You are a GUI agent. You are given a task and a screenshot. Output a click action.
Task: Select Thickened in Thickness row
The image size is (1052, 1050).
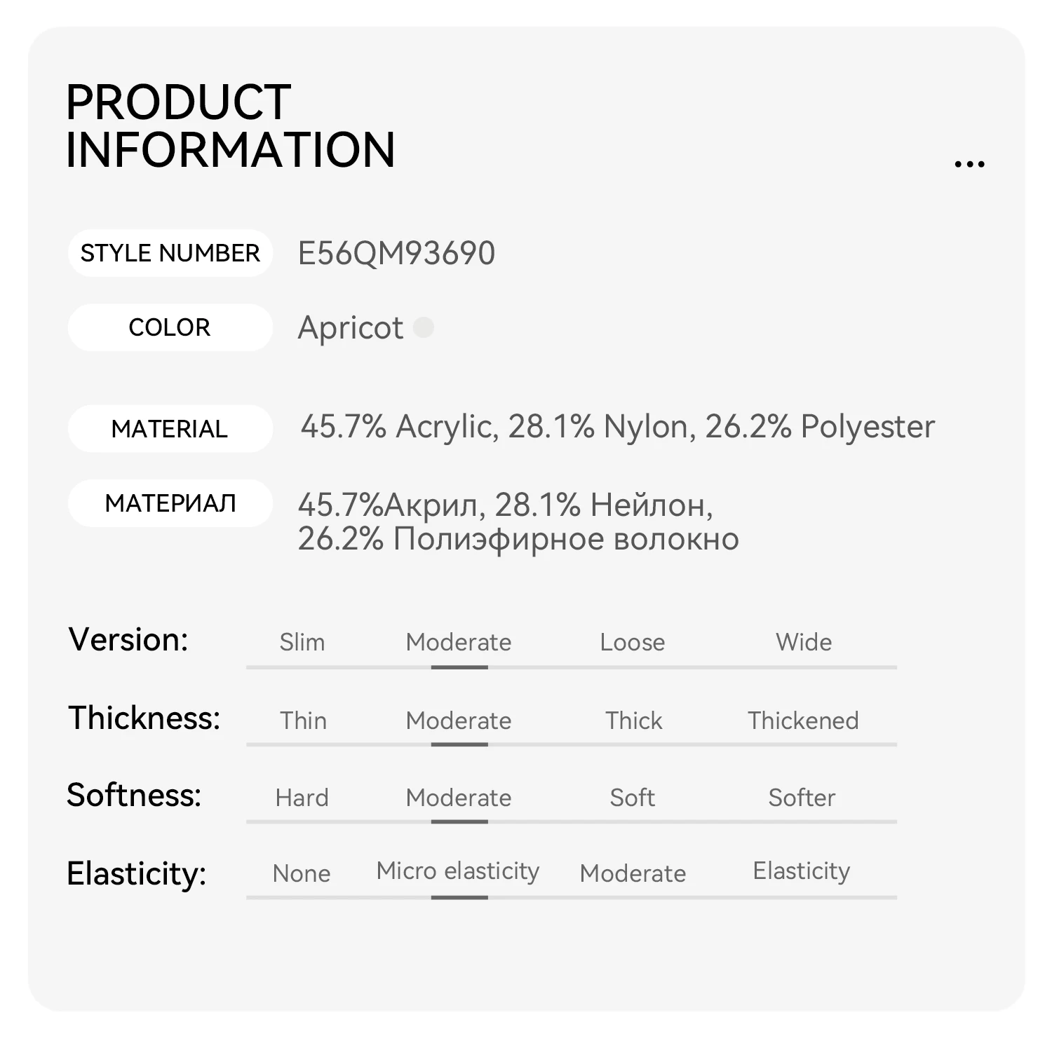[x=803, y=721]
